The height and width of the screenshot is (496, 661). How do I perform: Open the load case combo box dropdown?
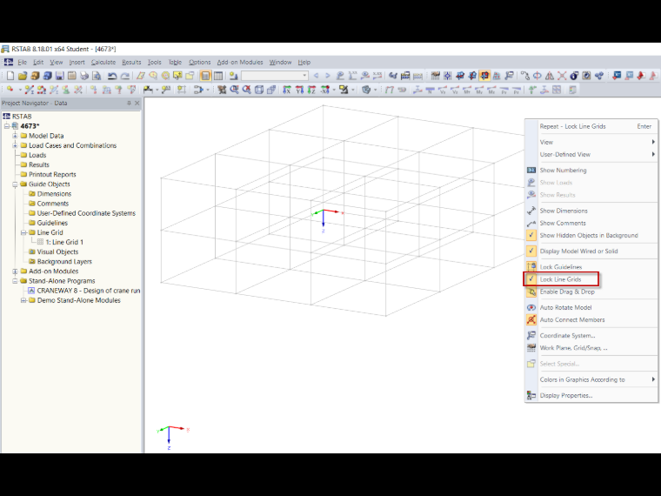tap(304, 76)
